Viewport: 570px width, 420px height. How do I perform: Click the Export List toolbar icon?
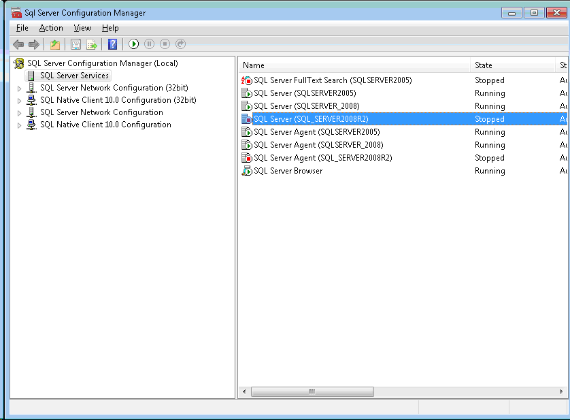click(x=92, y=44)
